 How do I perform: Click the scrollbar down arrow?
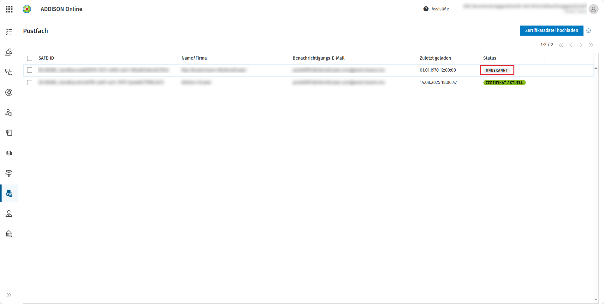click(596, 299)
